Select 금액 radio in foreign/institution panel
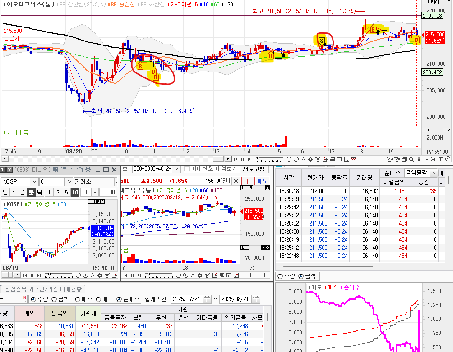The height and width of the screenshot is (352, 453). (x=54, y=299)
